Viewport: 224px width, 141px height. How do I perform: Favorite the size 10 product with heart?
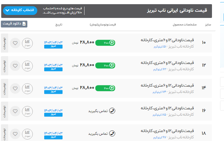pos(15,43)
